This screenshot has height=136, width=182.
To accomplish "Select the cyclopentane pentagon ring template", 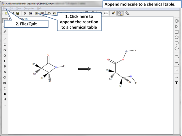I will pyautogui.click(x=177, y=37).
